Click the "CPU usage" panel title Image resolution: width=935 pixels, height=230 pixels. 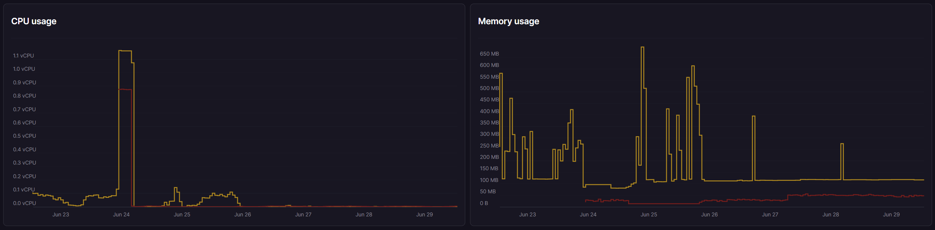[x=34, y=21]
